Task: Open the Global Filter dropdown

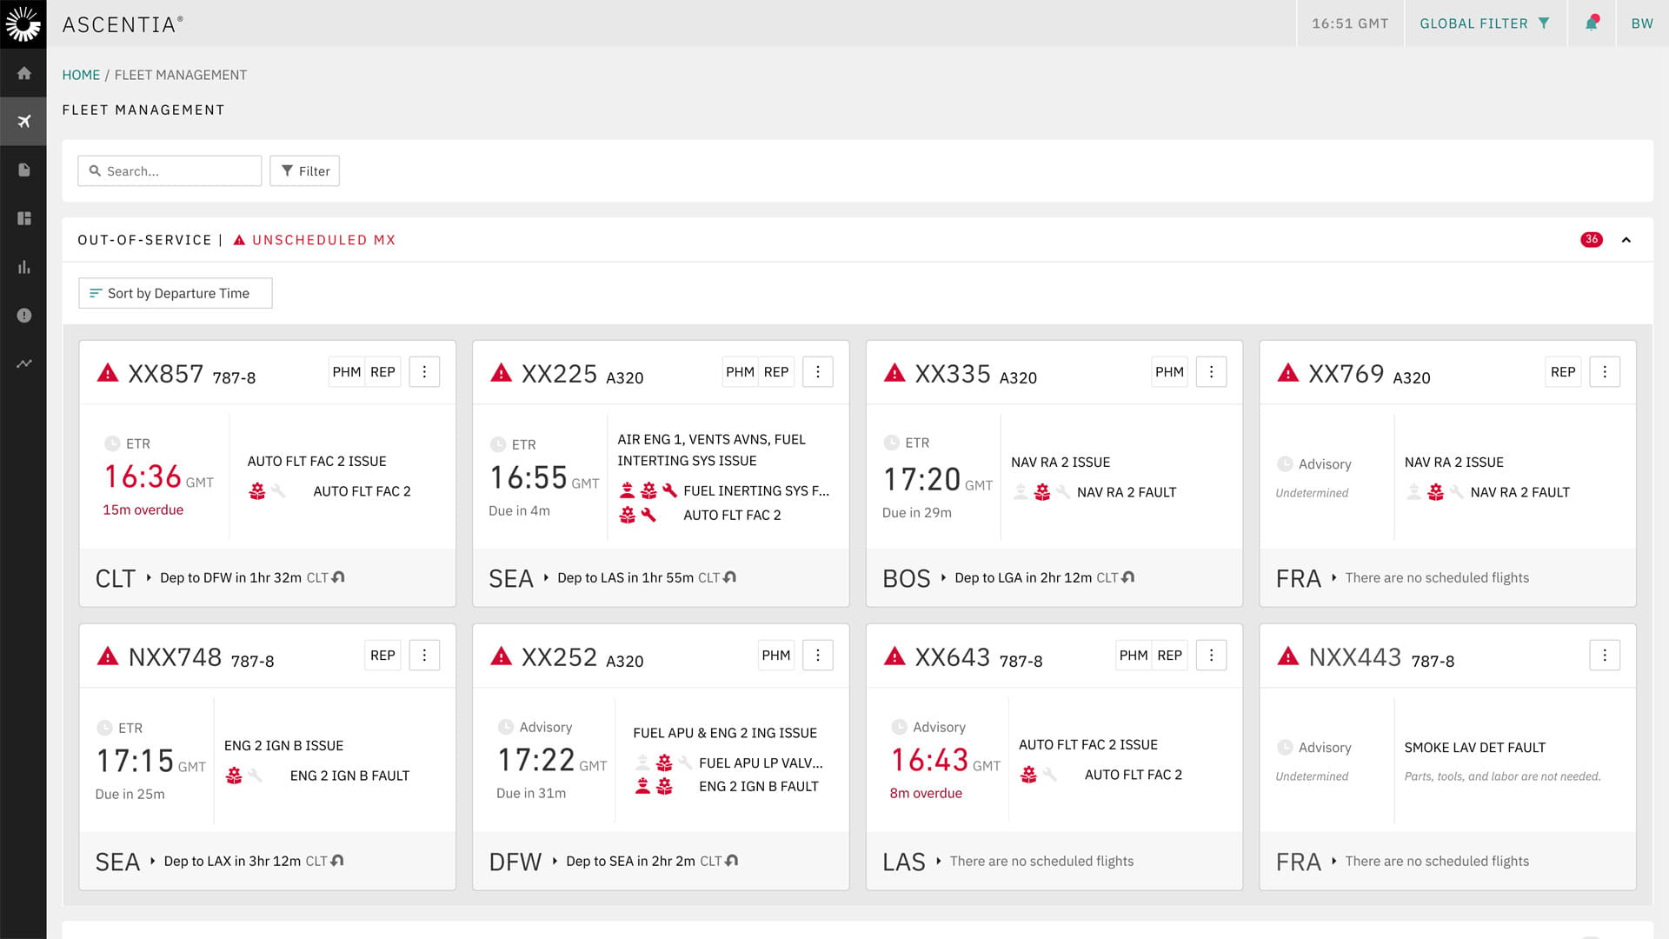Action: tap(1485, 23)
